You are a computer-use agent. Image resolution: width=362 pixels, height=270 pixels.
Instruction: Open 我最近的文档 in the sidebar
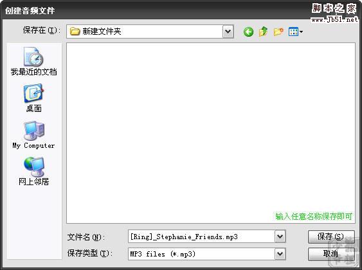pyautogui.click(x=33, y=61)
